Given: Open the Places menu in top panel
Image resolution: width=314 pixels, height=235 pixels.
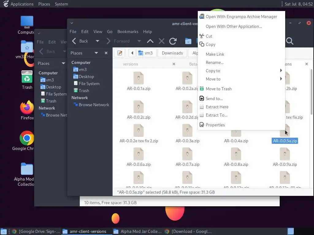Looking at the screenshot, I should point(44,4).
